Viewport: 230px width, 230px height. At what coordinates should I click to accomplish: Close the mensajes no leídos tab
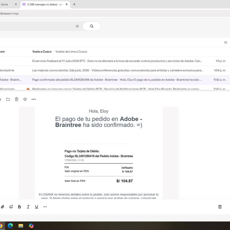pos(66,4)
